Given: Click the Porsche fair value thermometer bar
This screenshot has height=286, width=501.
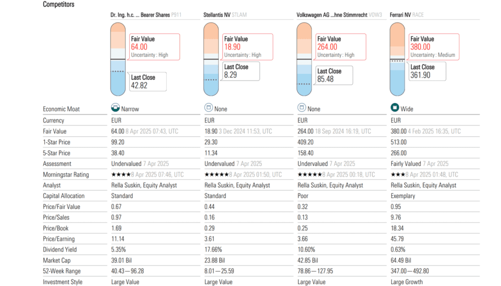Looking at the screenshot, I should coord(118,59).
